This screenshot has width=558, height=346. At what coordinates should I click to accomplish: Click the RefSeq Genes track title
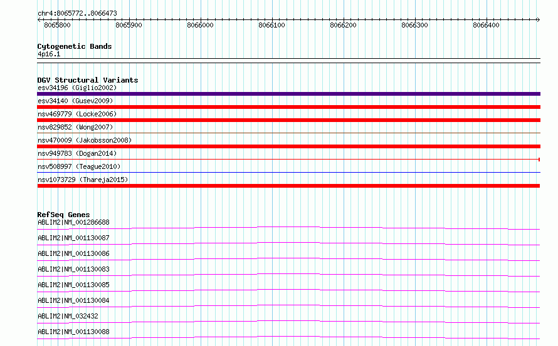tap(63, 215)
